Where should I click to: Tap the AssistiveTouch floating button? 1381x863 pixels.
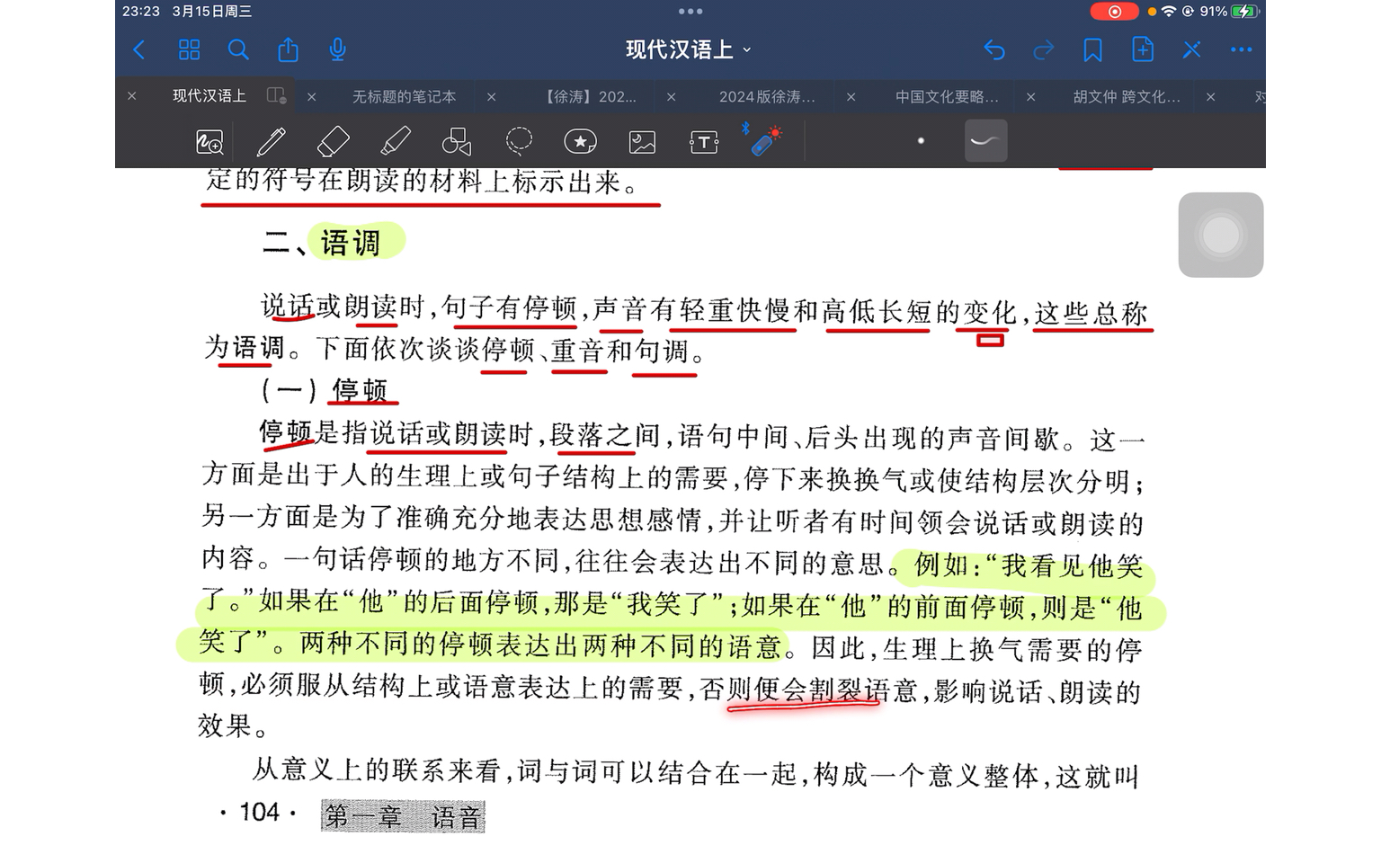coord(1221,235)
